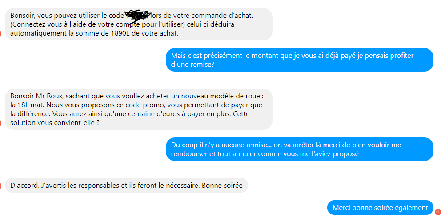Select the blue bubble "Merci bonne soirée également"
445x218 pixels.
click(x=380, y=207)
